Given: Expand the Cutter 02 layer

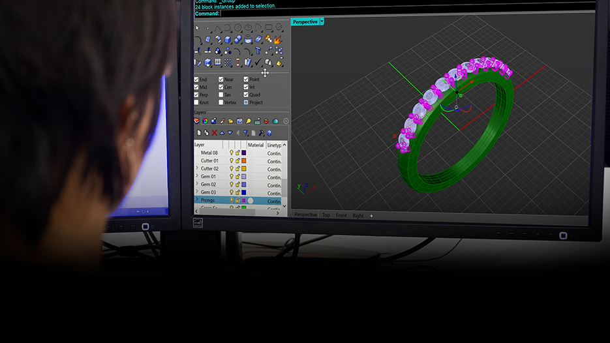Looking at the screenshot, I should tap(197, 168).
